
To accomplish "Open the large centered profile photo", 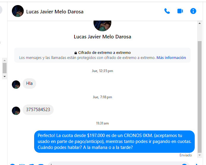I will pyautogui.click(x=102, y=26).
